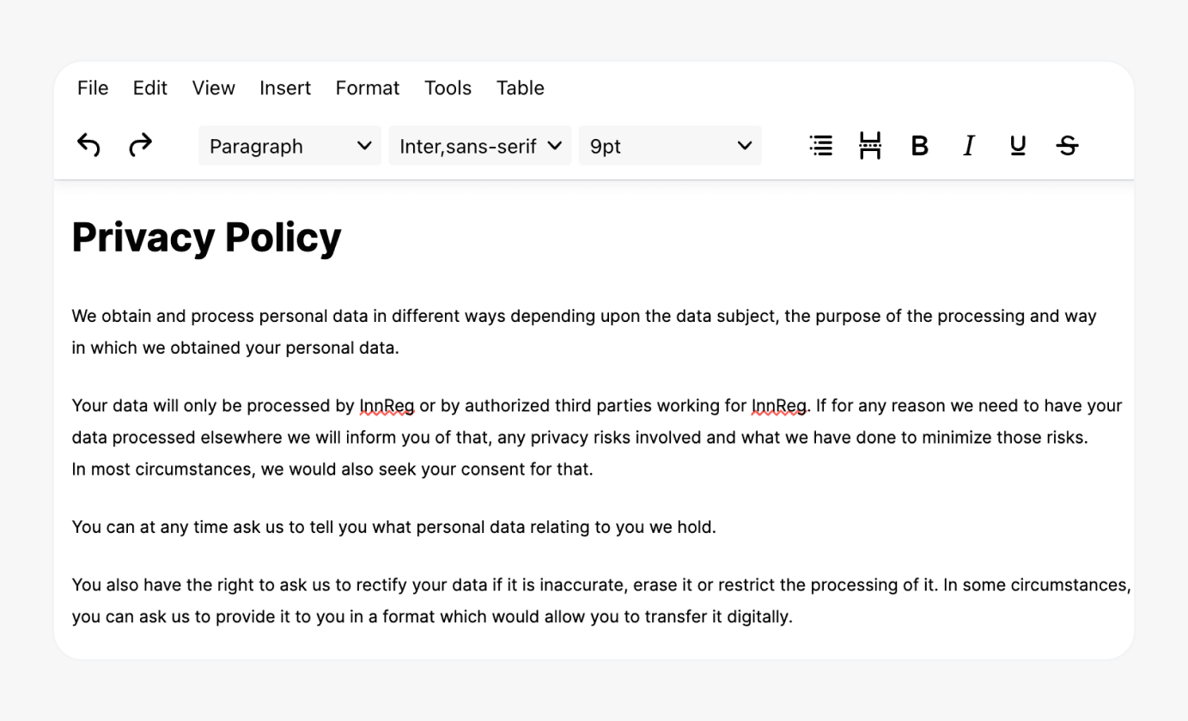Toggle Italic formatting

968,145
